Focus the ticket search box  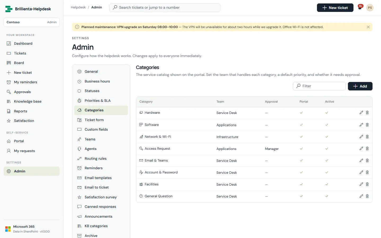tap(165, 8)
